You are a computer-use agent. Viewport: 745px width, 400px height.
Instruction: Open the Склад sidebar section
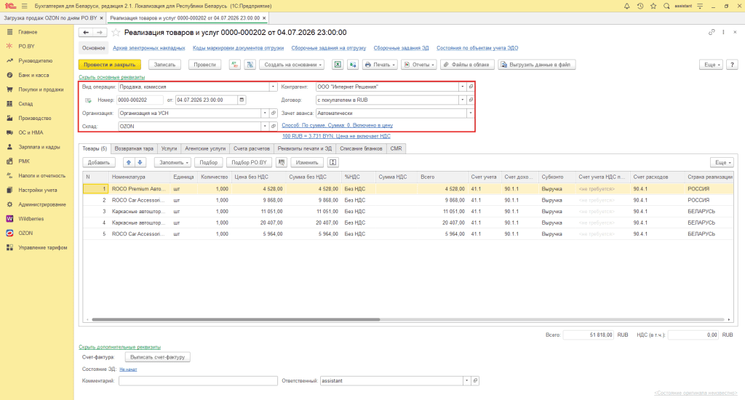[x=25, y=103]
